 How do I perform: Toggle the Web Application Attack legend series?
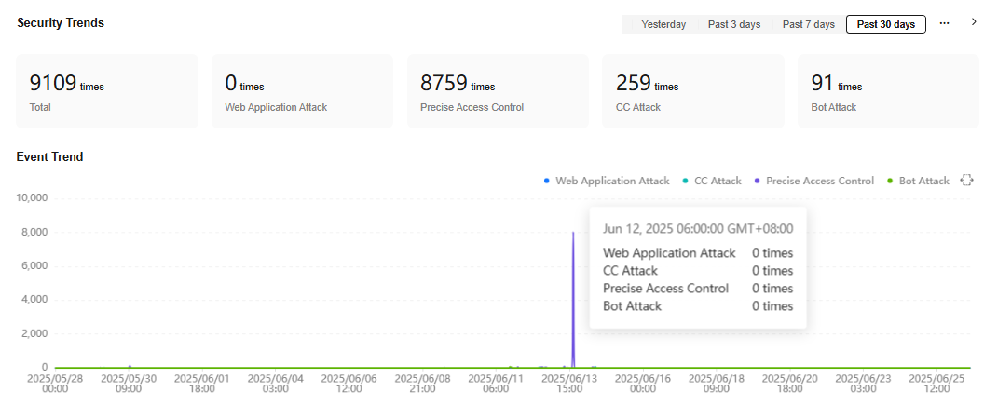pyautogui.click(x=607, y=181)
